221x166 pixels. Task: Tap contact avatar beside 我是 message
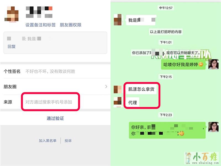[x=118, y=20]
